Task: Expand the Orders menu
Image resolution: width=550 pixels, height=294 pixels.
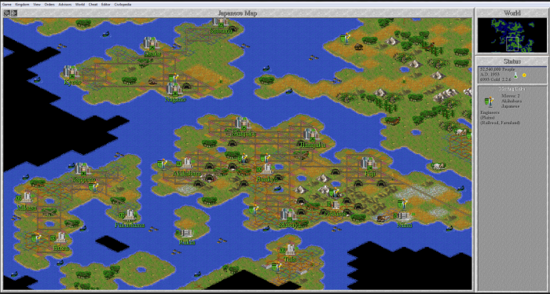Action: (49, 5)
